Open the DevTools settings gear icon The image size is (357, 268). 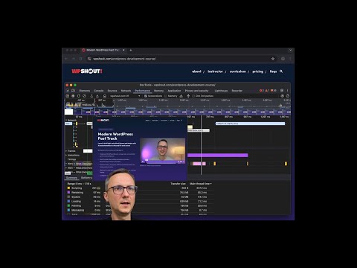(282, 91)
